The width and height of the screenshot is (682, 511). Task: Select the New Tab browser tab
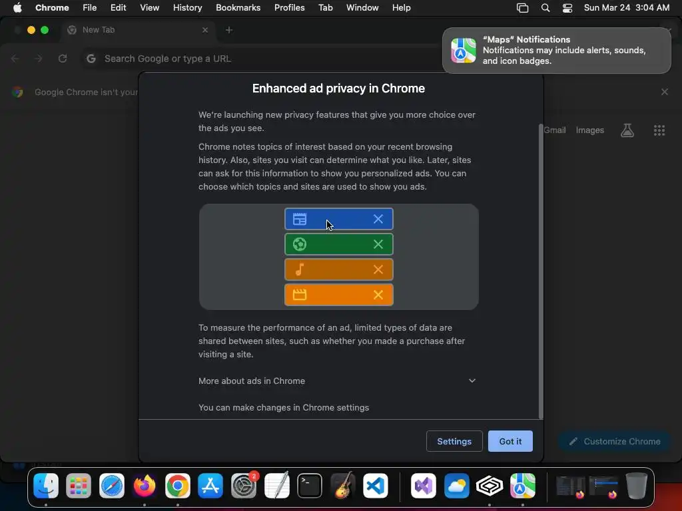137,30
